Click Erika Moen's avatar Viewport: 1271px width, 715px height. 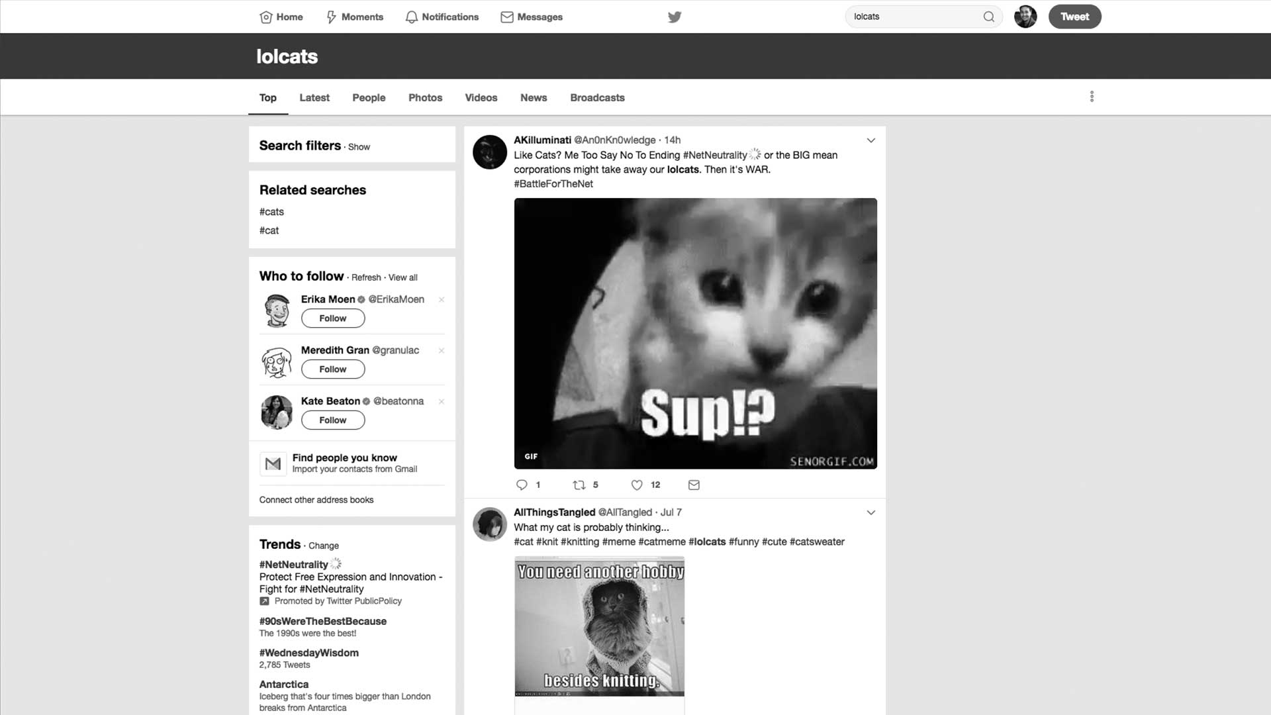click(x=277, y=310)
